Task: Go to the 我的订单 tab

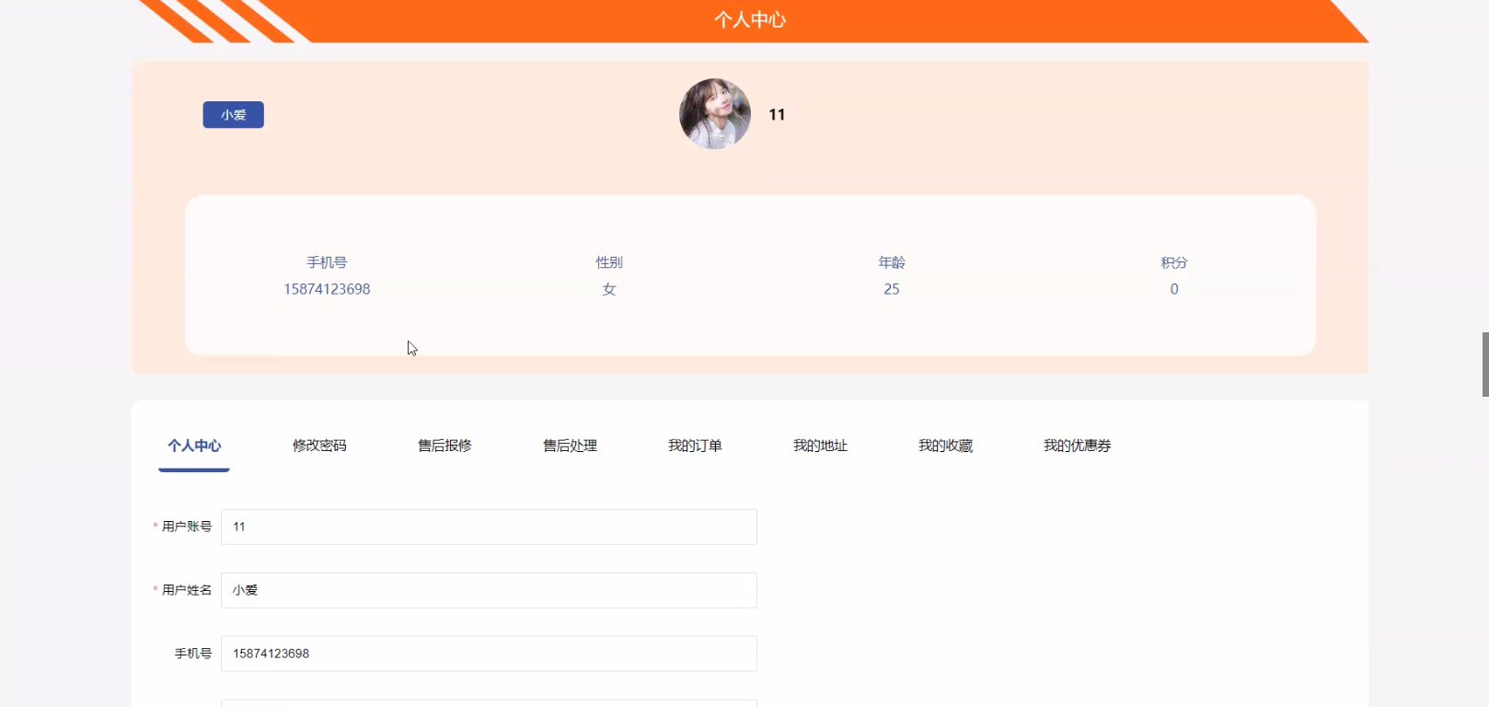Action: coord(695,446)
